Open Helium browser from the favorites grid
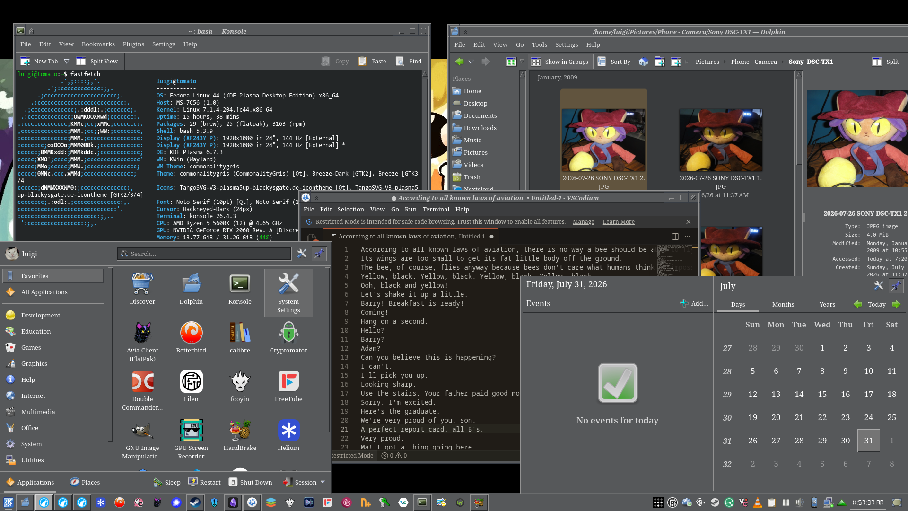908x511 pixels. pyautogui.click(x=288, y=435)
